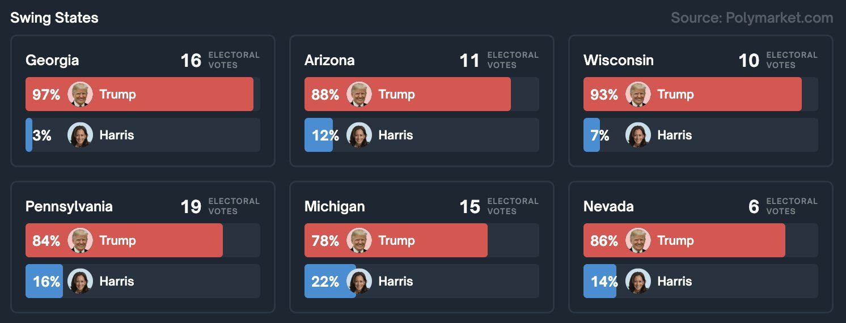Click the Trump avatar in the Georgia card
The width and height of the screenshot is (846, 323).
[x=80, y=94]
